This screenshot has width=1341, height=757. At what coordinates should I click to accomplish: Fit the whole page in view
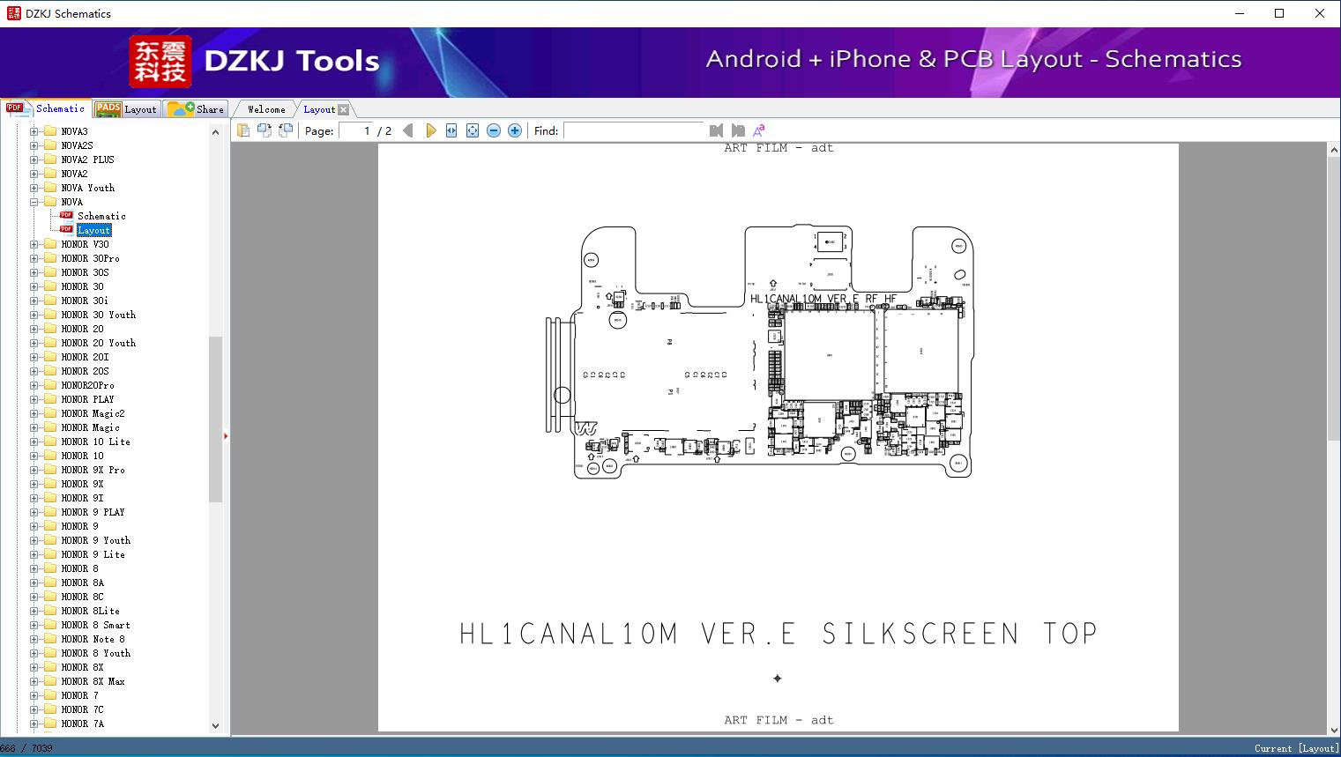click(473, 130)
